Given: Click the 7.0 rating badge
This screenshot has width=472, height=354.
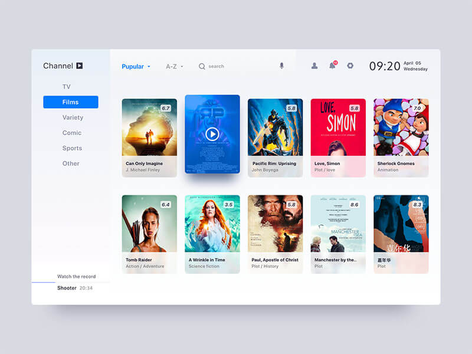Looking at the screenshot, I should 417,109.
